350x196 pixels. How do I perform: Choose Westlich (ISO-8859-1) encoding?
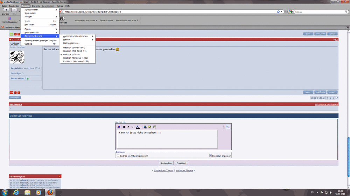(77, 48)
